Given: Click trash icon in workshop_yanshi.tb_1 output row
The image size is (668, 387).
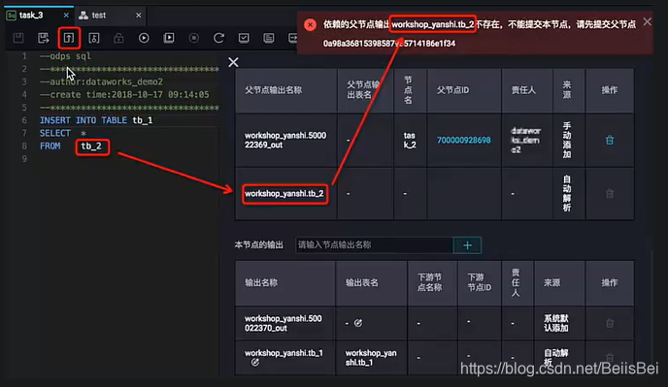Looking at the screenshot, I should 610,358.
